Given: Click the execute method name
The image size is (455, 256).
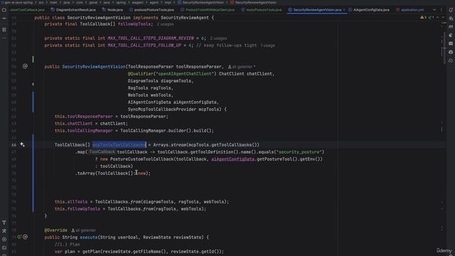Looking at the screenshot, I should tap(88, 238).
